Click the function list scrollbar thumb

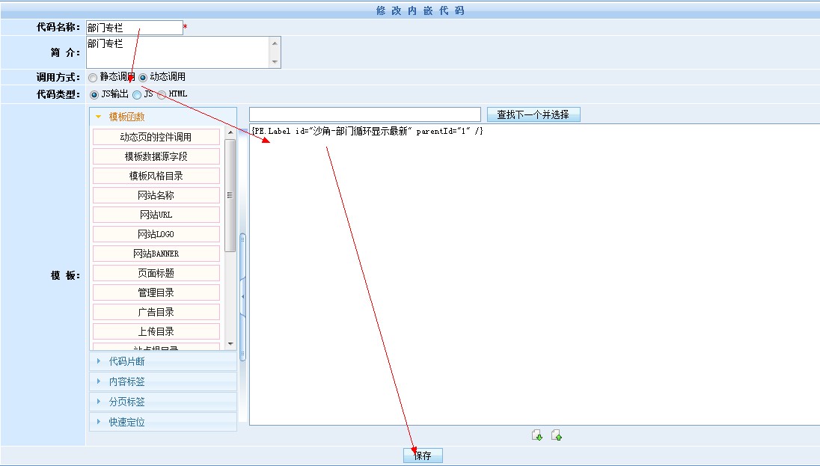230,195
